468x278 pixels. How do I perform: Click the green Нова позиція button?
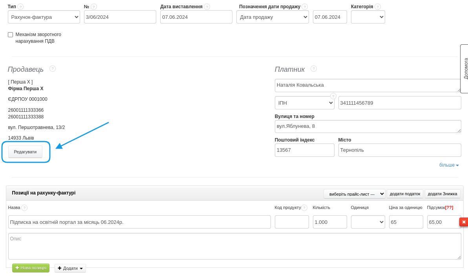[x=31, y=268]
